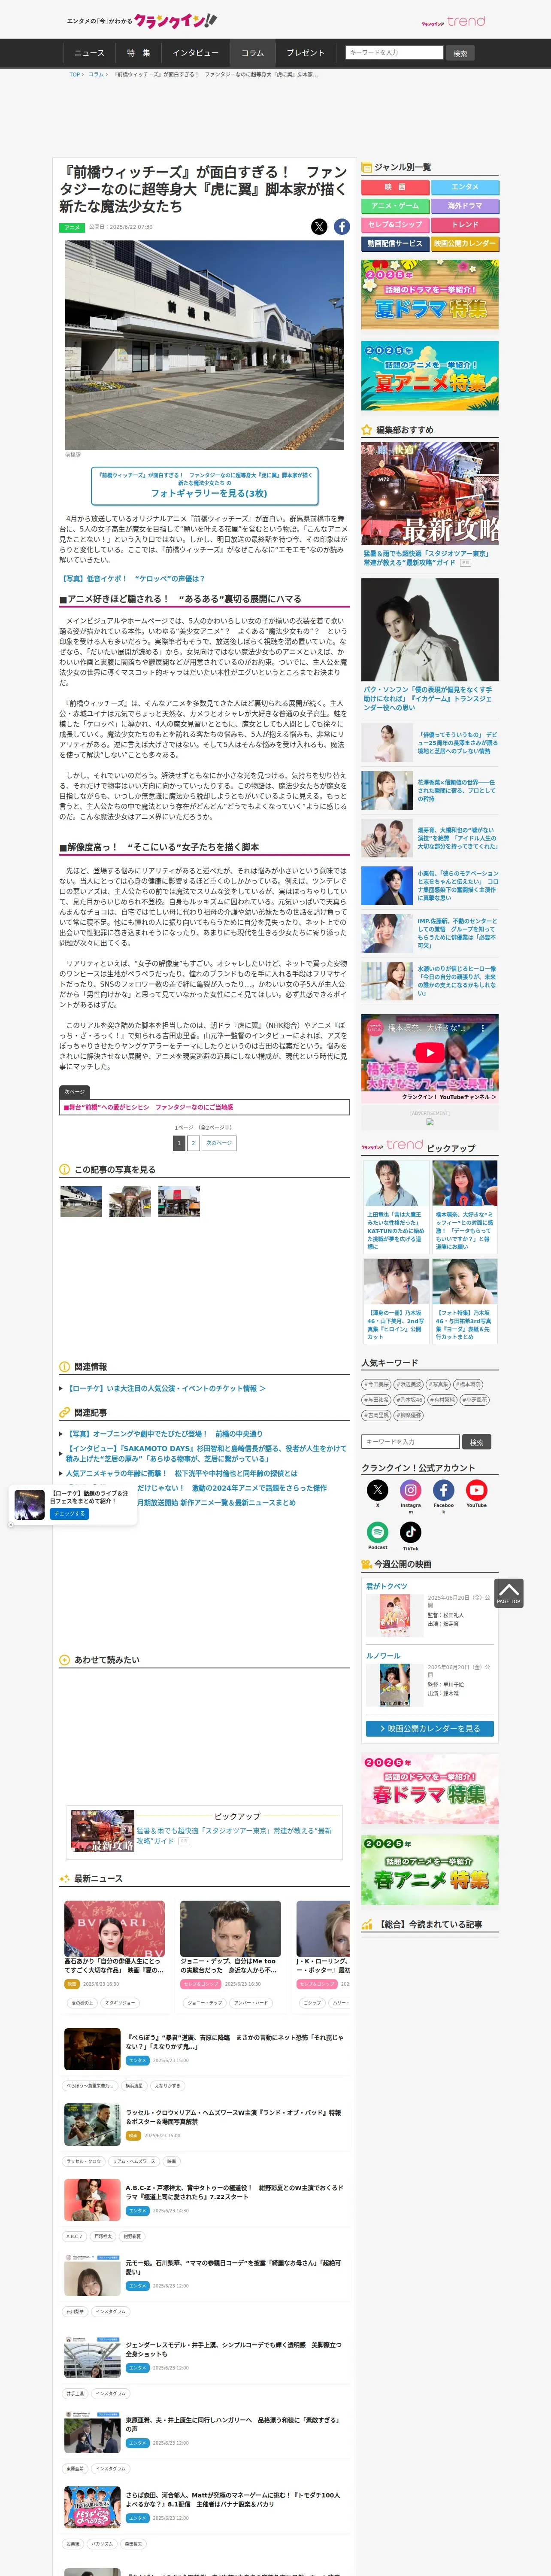Open the パク・ソジュン article photo
Screen dimensions: 551x2576
pyautogui.click(x=430, y=630)
